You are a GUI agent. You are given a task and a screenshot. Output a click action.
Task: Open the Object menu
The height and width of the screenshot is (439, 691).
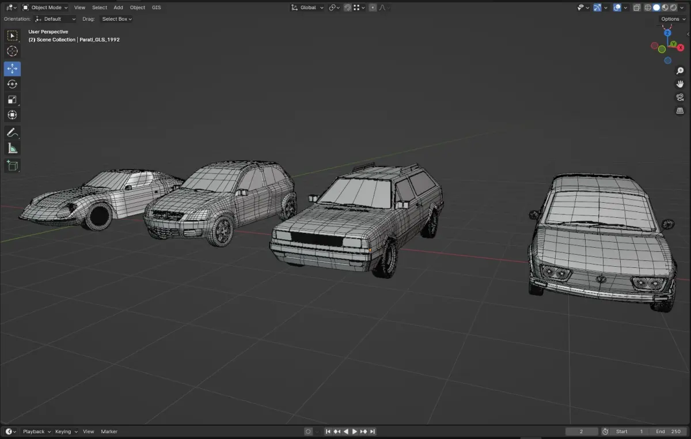tap(138, 7)
